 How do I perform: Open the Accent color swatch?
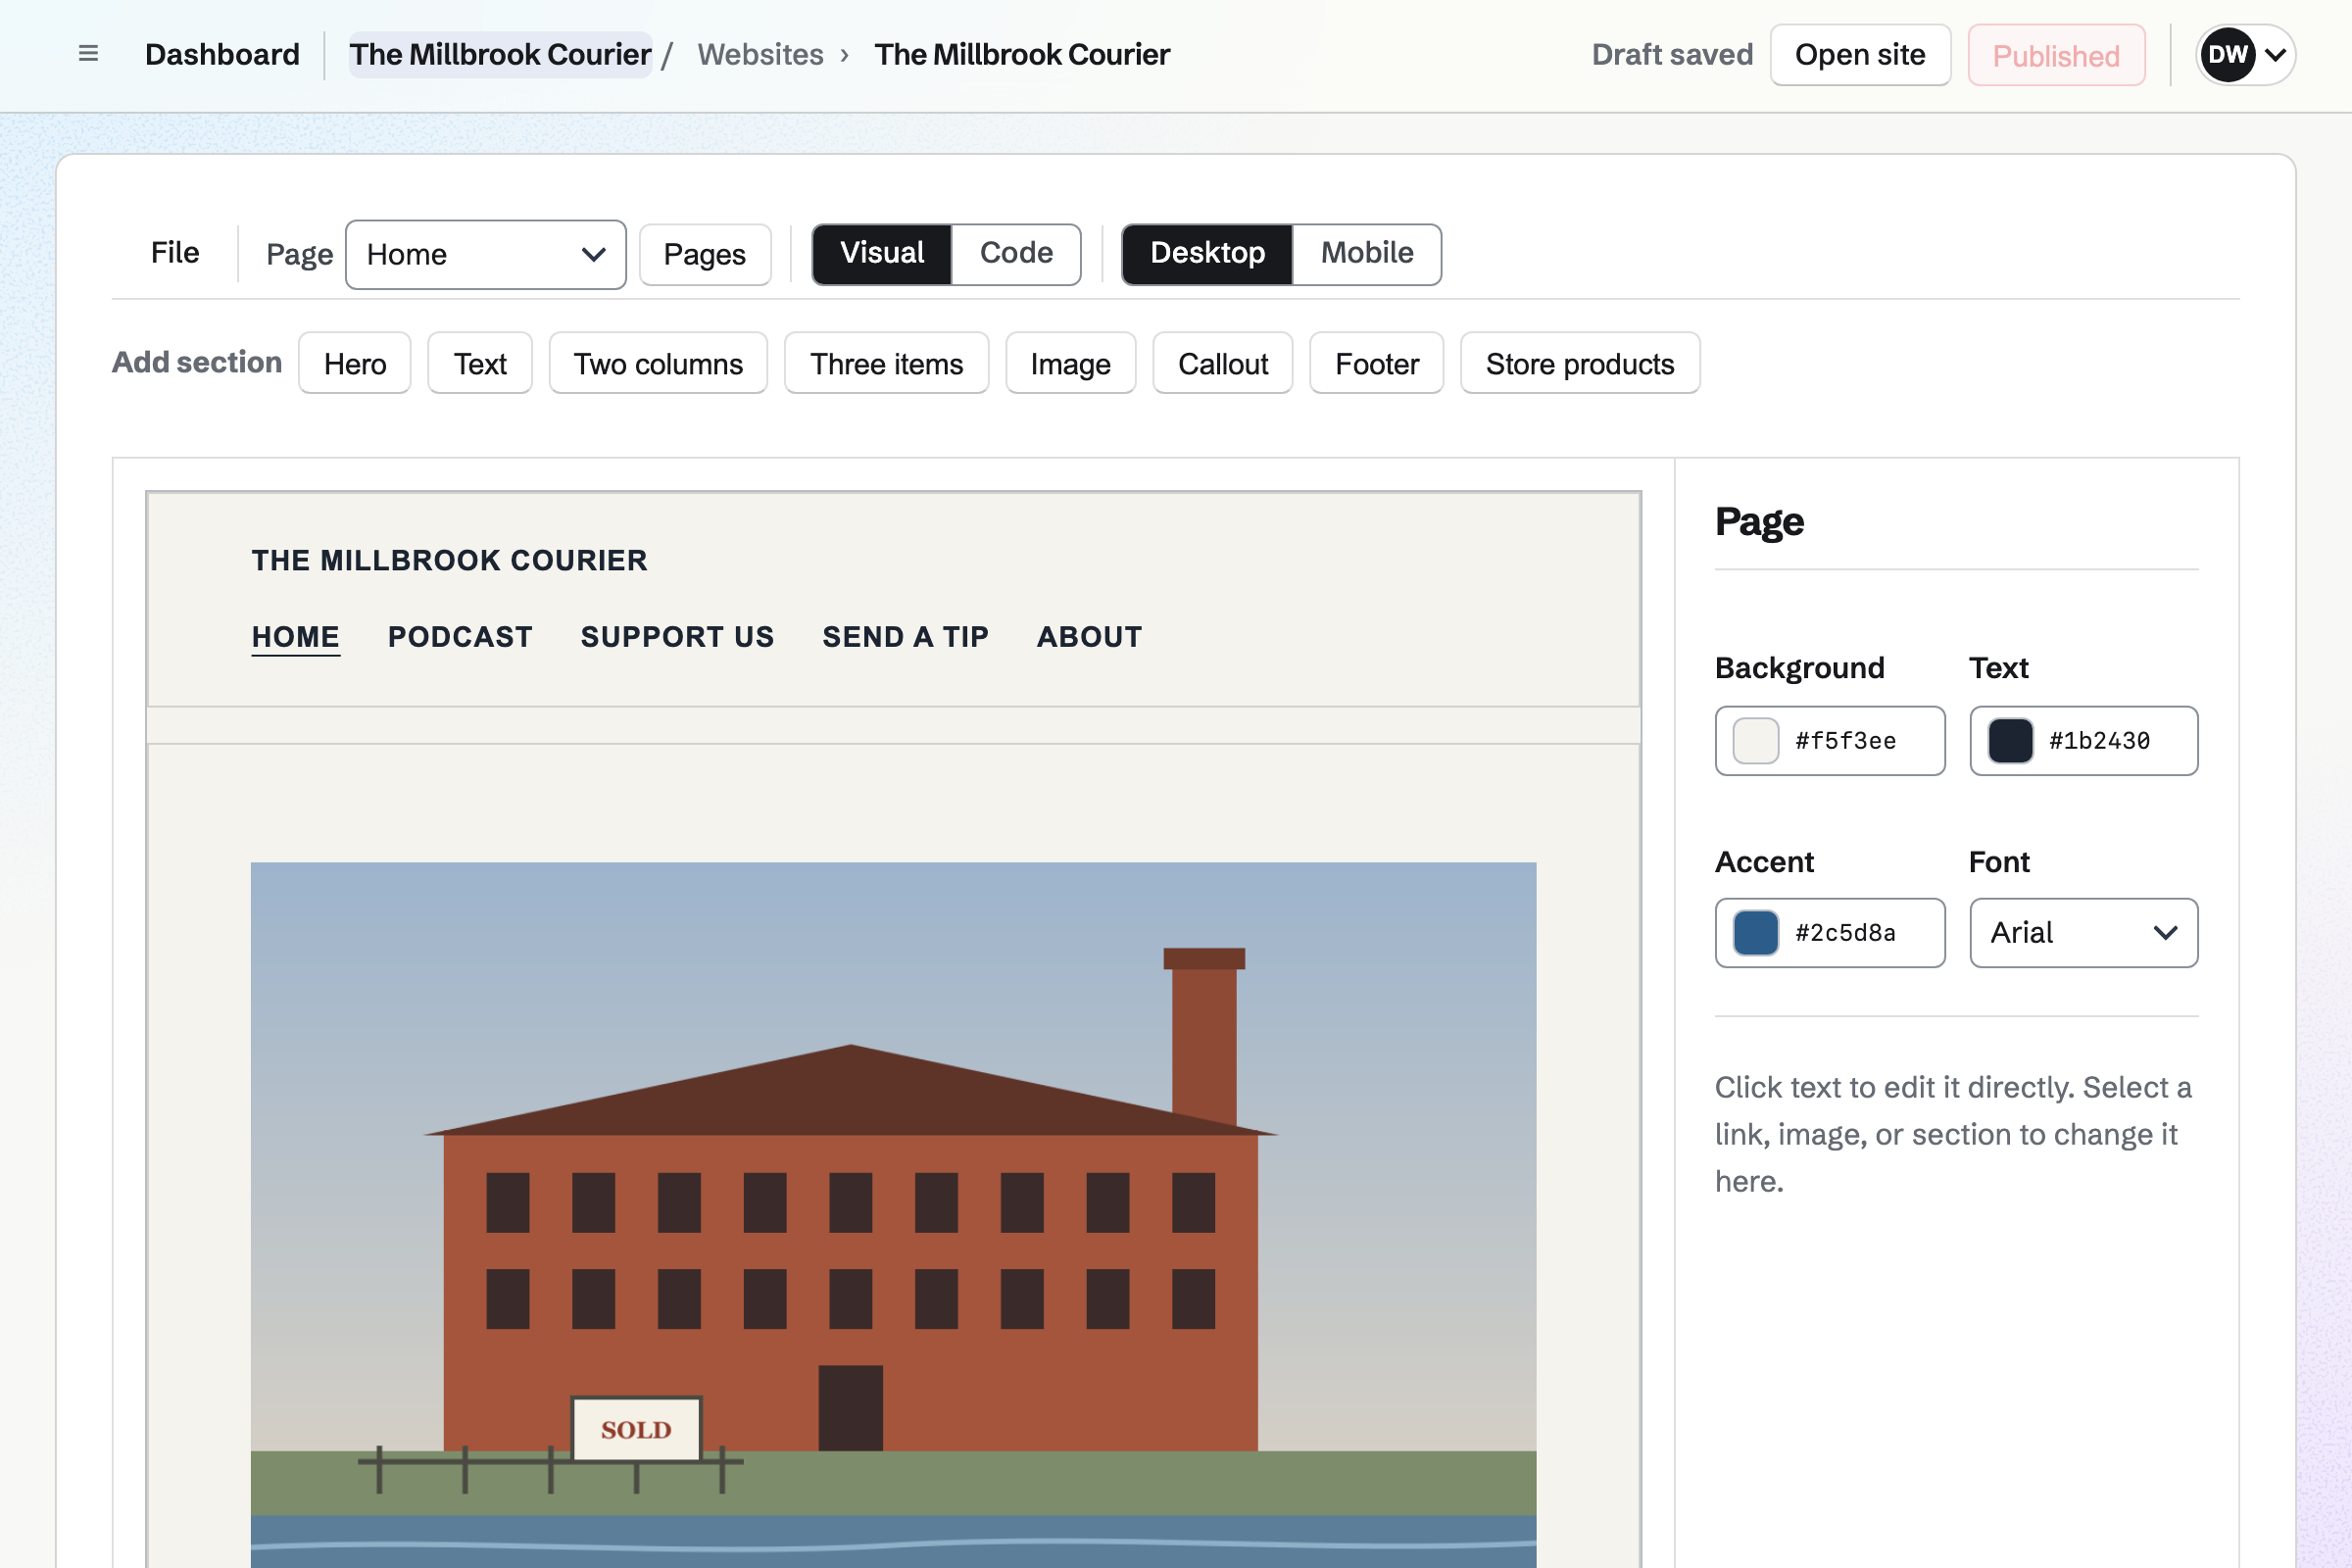pyautogui.click(x=1756, y=933)
